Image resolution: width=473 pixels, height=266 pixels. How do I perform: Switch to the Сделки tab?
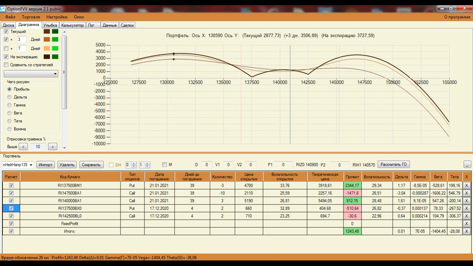(x=127, y=25)
